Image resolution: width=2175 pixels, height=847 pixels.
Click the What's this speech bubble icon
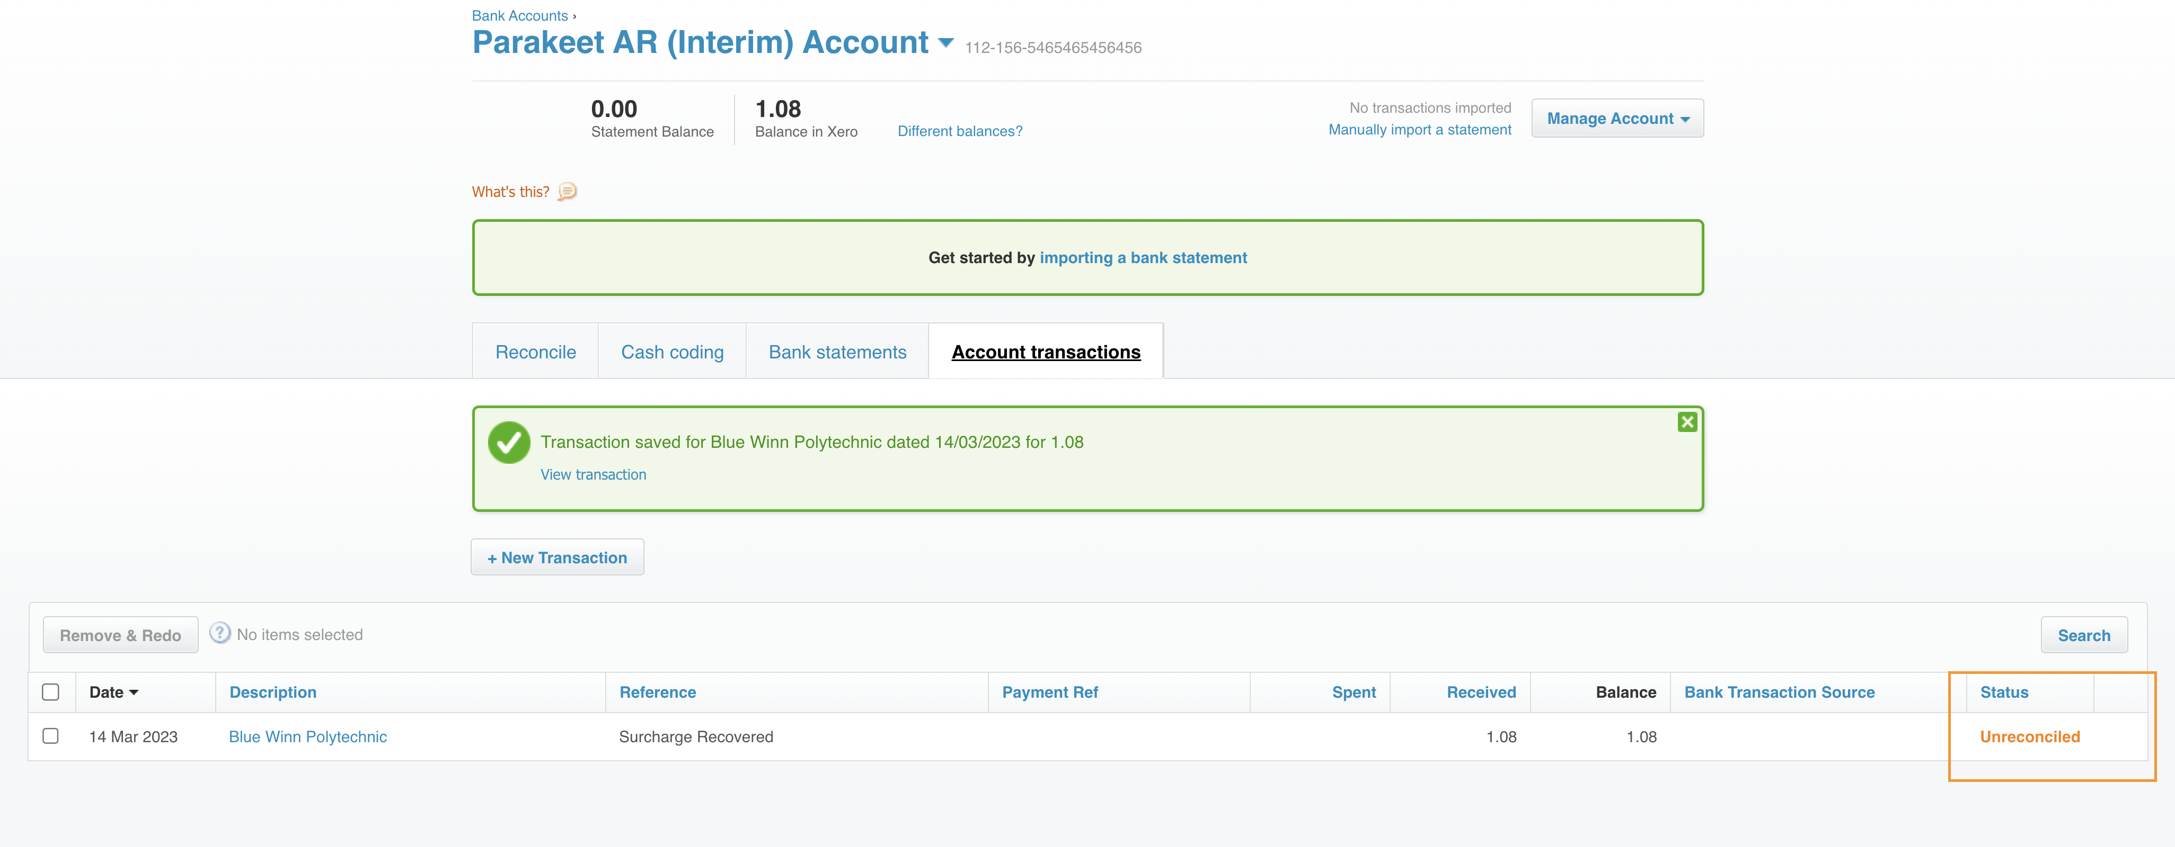point(568,192)
